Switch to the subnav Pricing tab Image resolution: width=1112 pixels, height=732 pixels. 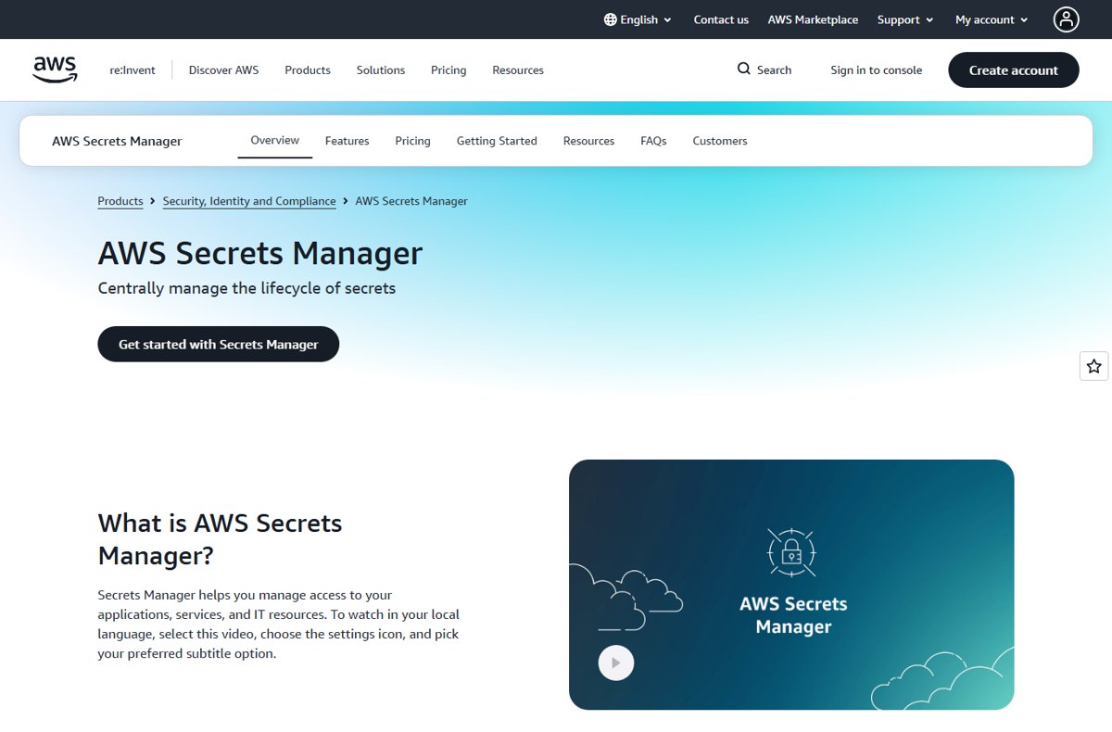pyautogui.click(x=412, y=141)
